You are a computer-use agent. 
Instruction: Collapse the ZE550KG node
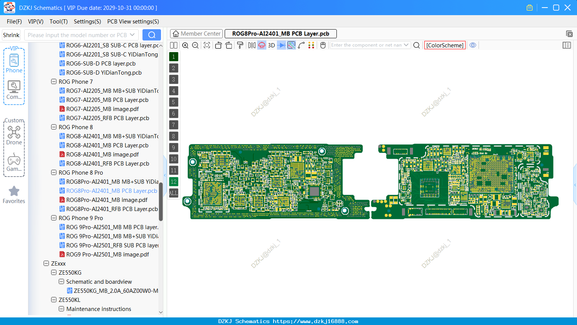pos(54,272)
